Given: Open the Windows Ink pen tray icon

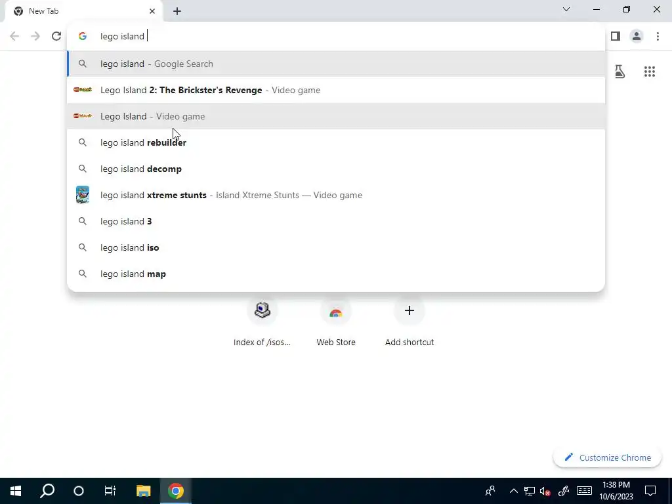Looking at the screenshot, I should coord(564,491).
